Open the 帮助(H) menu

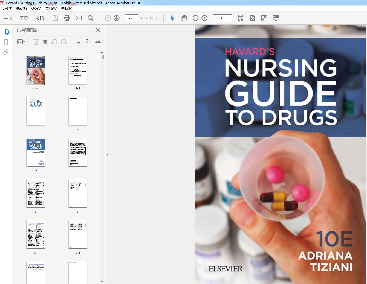coord(67,9)
